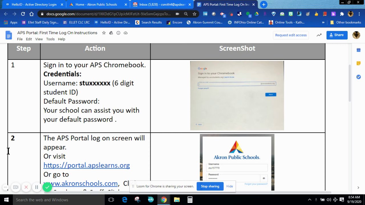Star the document next to its title
The image size is (365, 205).
pos(104,33)
